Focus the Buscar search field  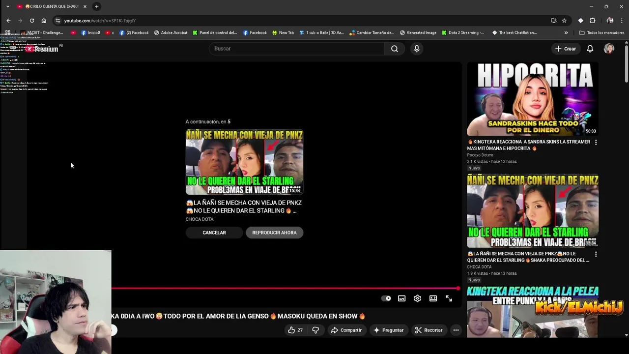click(x=296, y=49)
